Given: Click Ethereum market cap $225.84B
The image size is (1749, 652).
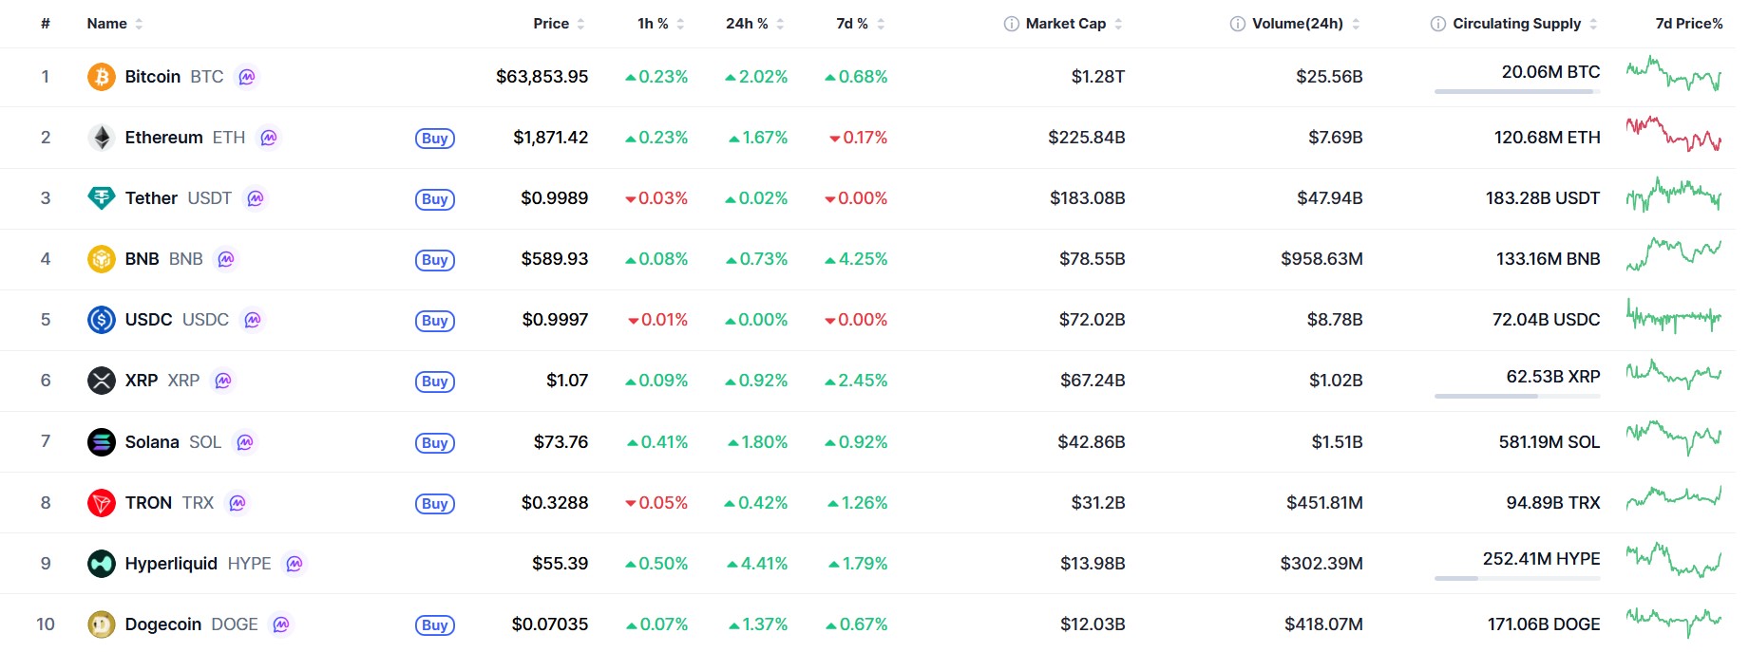Looking at the screenshot, I should point(1087,138).
